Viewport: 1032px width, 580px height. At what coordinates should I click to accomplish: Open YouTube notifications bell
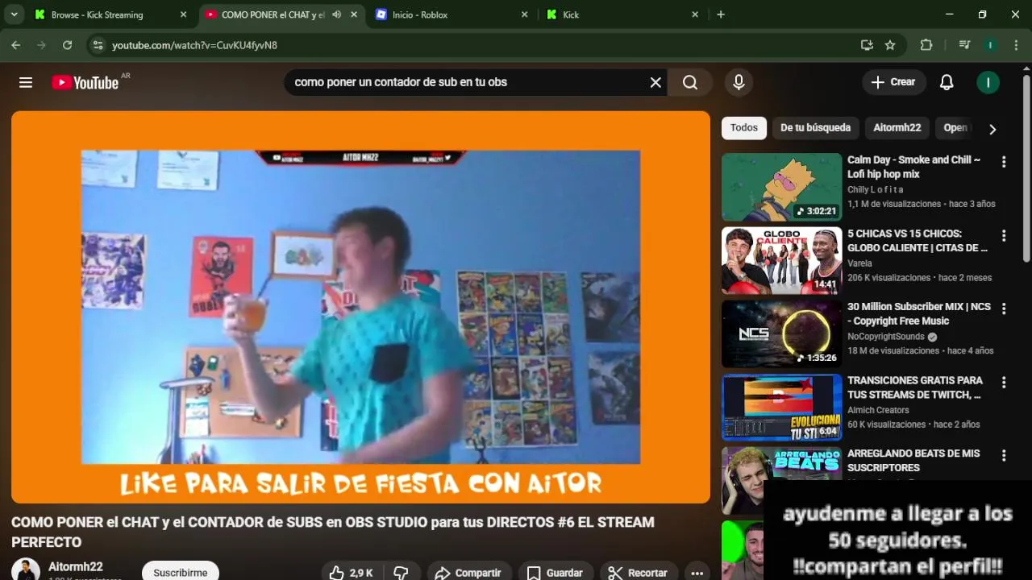[x=947, y=82]
